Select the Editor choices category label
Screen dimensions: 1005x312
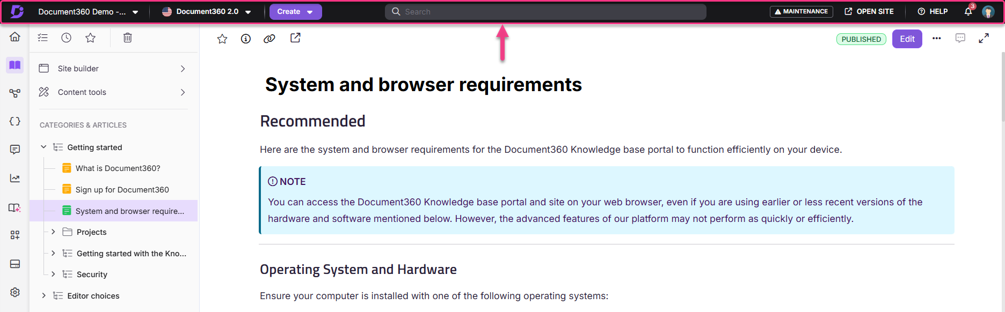pyautogui.click(x=93, y=296)
